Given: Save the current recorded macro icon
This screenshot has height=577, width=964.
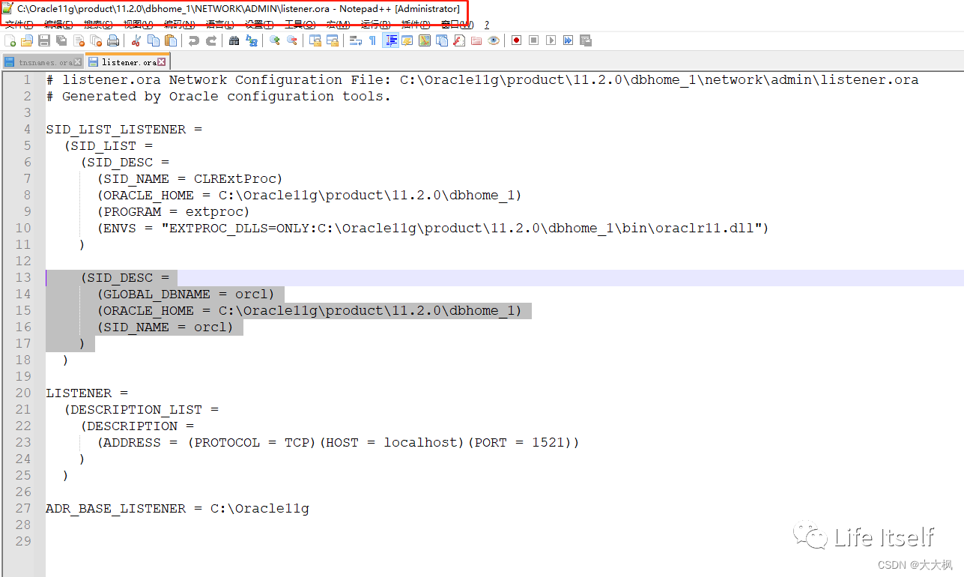Looking at the screenshot, I should (585, 40).
